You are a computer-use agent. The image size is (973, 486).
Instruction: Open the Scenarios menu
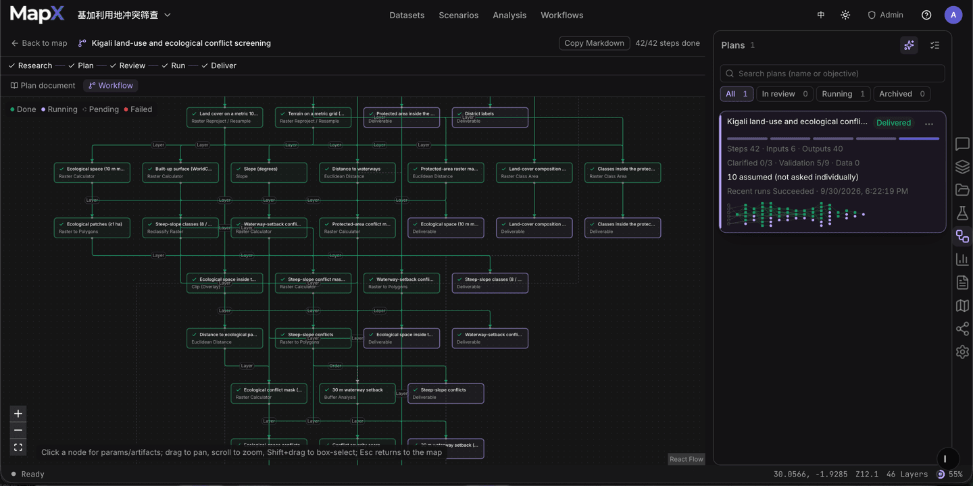458,15
